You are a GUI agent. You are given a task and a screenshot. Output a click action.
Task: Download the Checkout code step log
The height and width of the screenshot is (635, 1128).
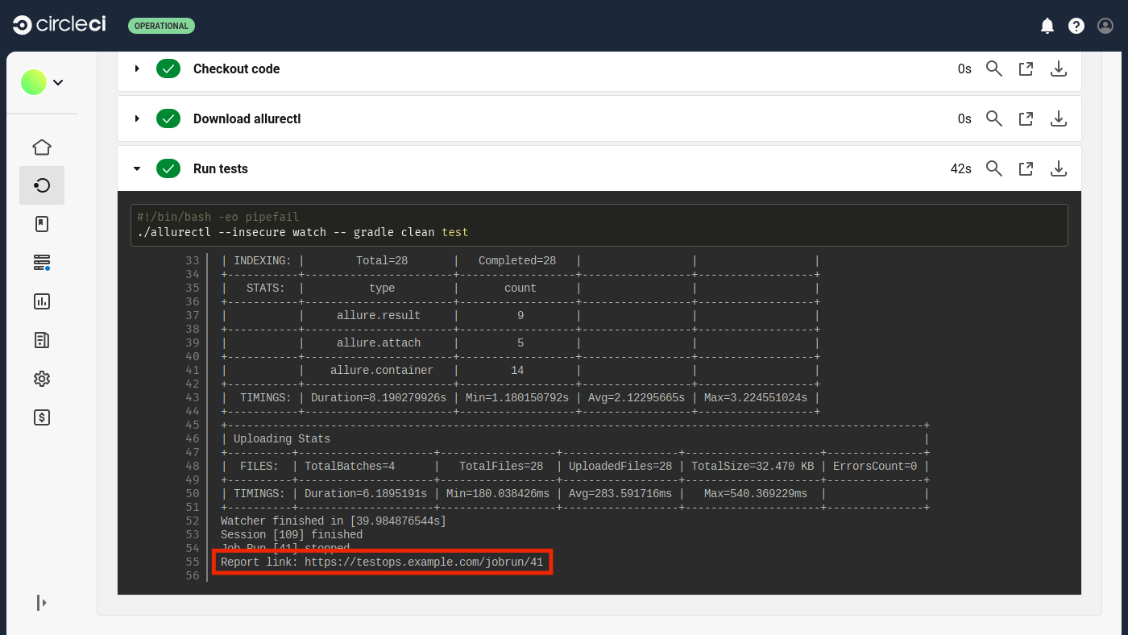tap(1058, 68)
